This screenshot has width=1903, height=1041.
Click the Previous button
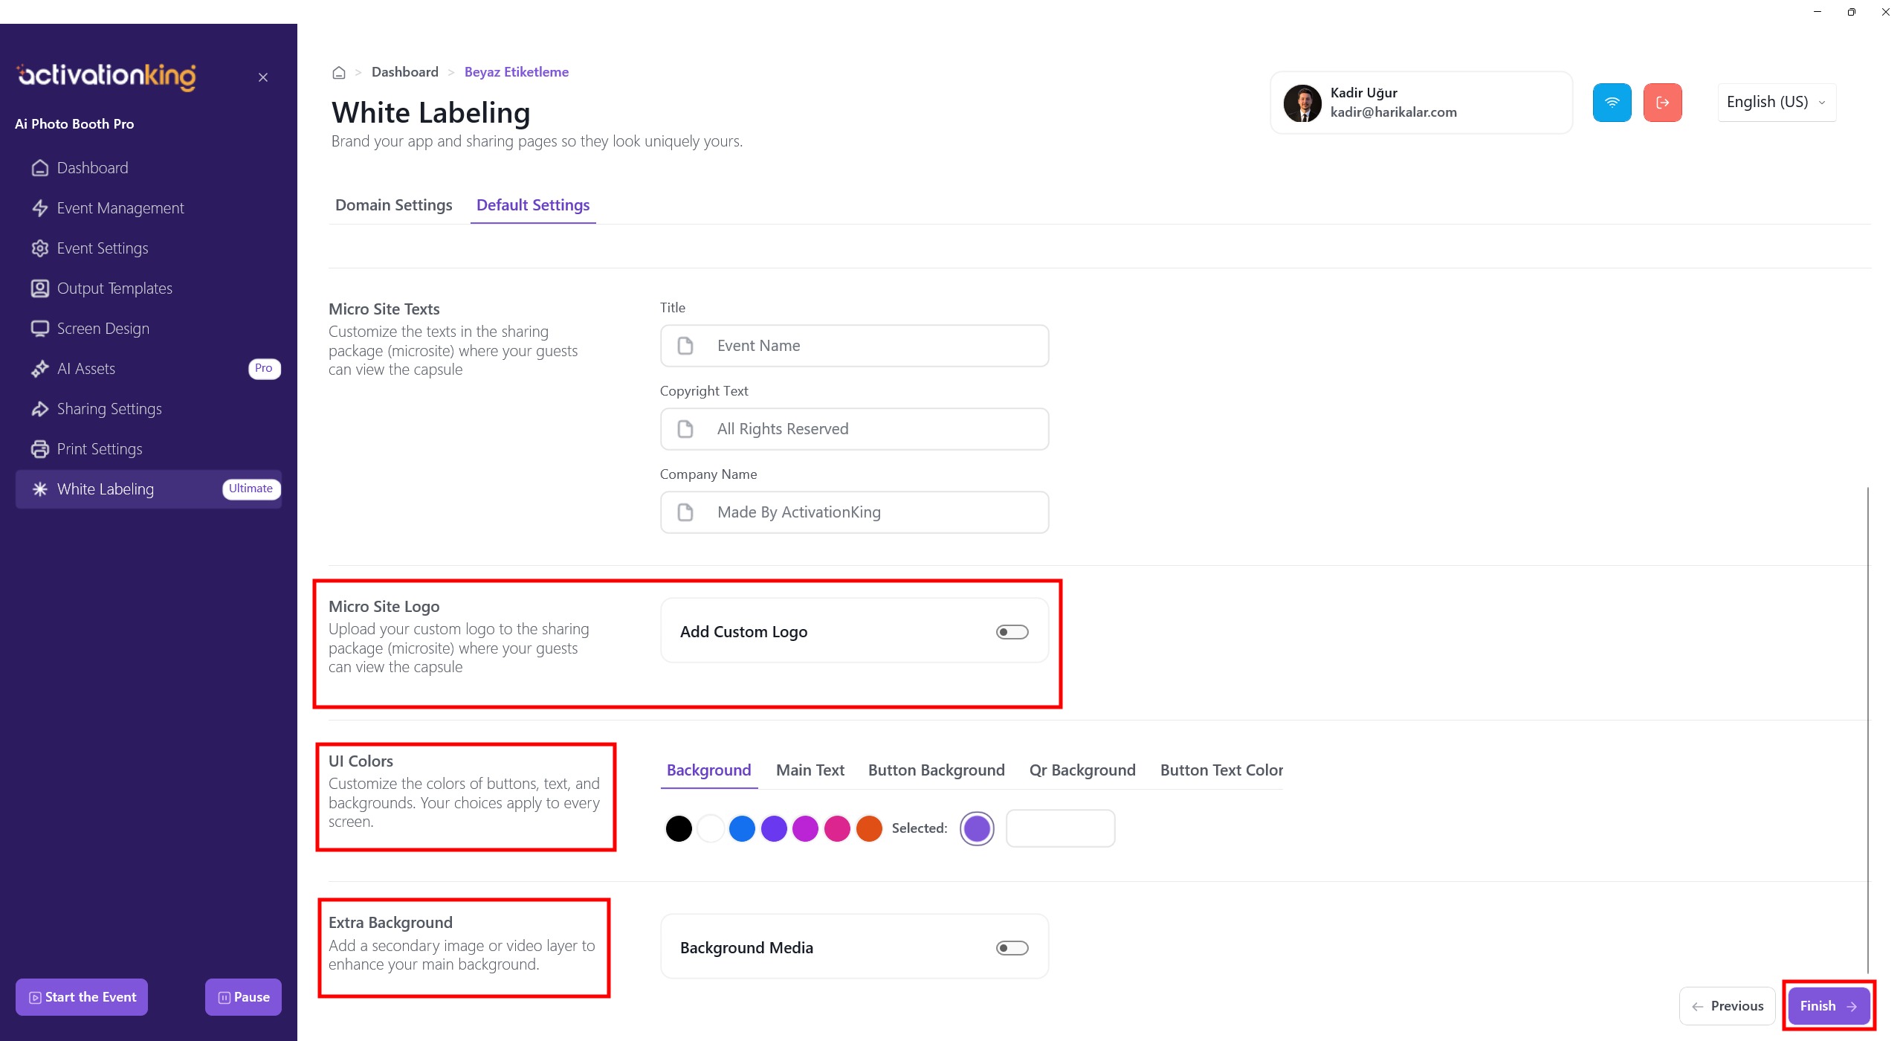(1727, 1006)
